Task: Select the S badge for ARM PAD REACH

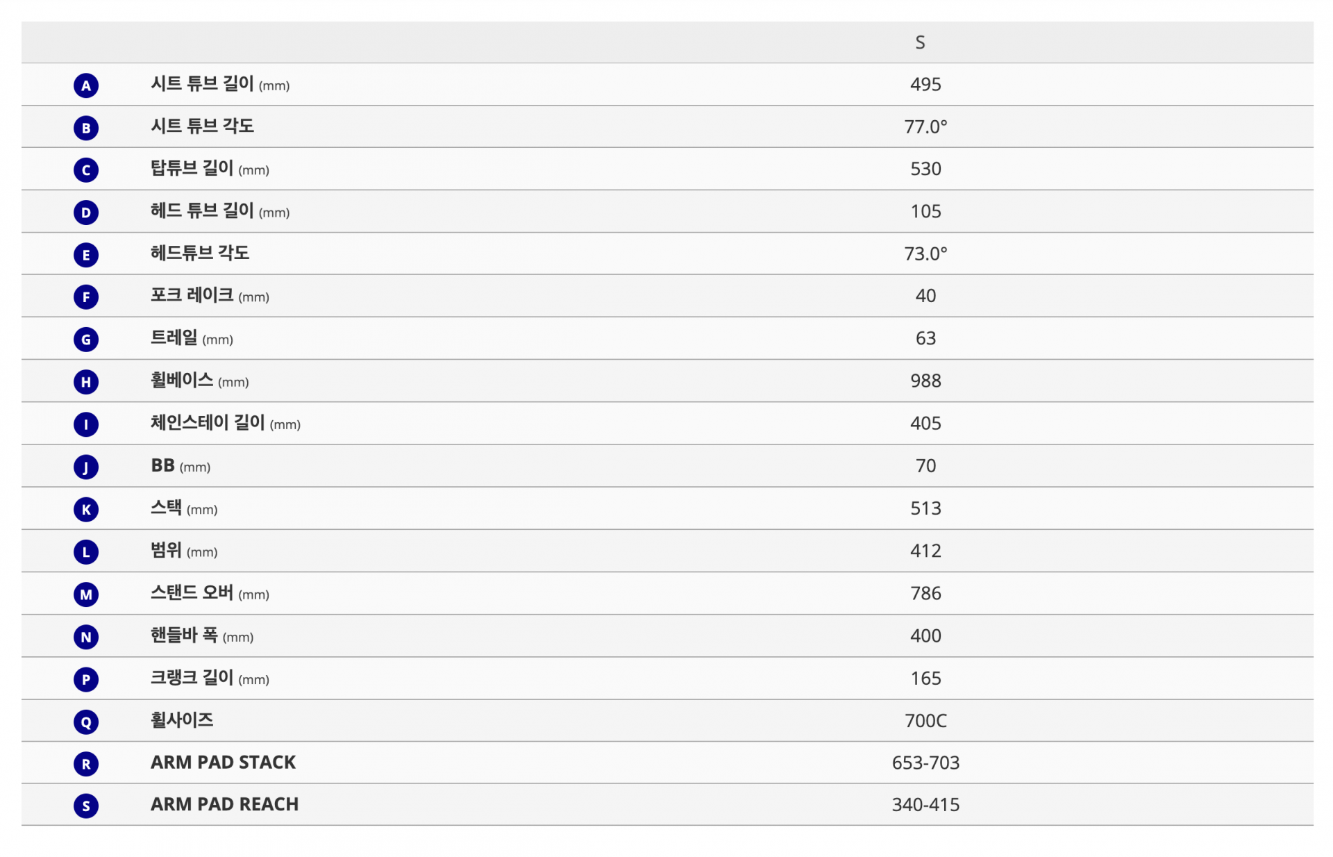Action: 86,806
